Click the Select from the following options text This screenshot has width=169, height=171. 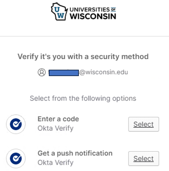click(x=83, y=98)
